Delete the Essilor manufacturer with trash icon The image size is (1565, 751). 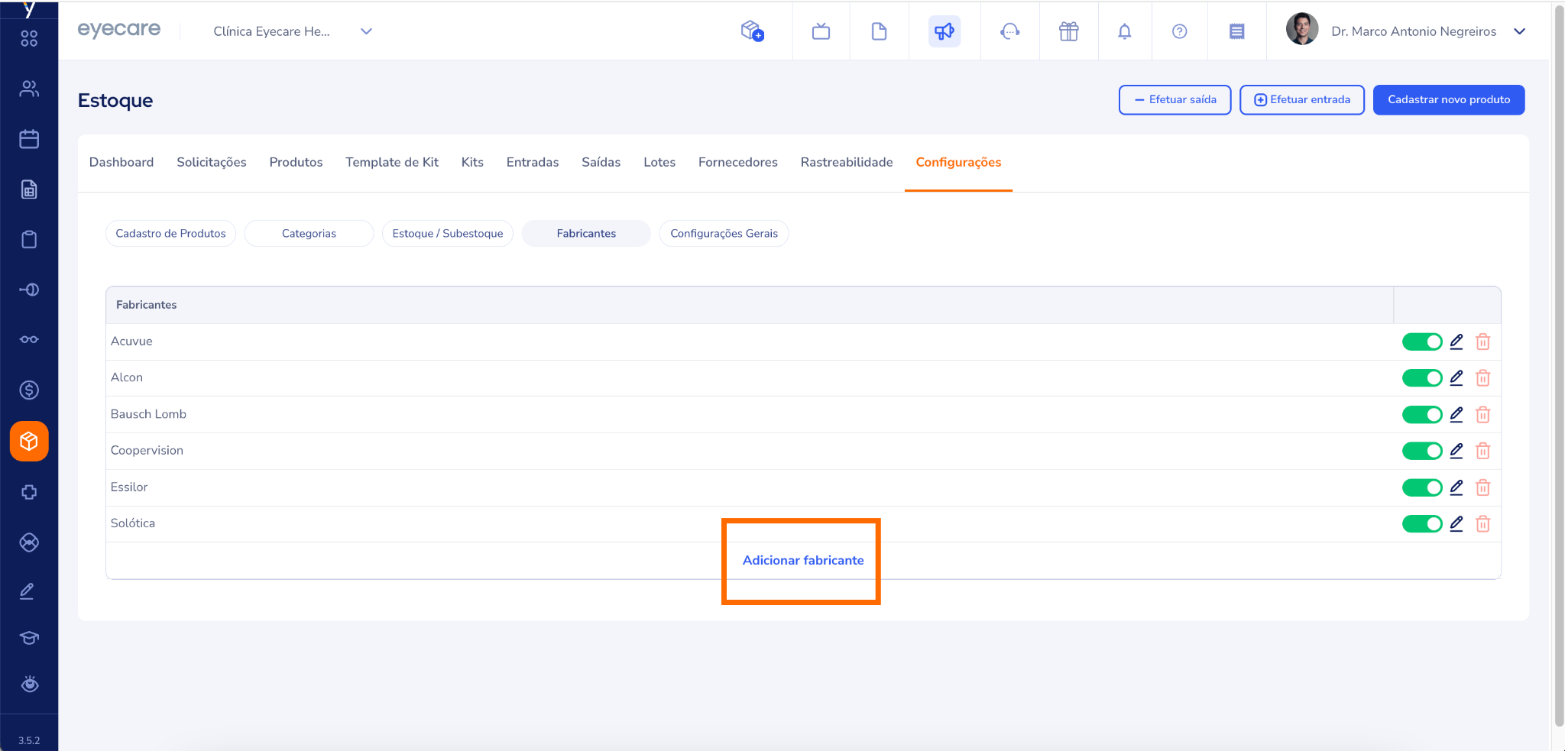click(1482, 487)
